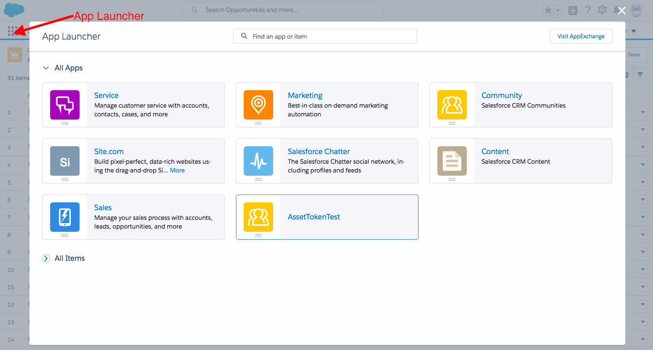Open the Content app icon
Image resolution: width=653 pixels, height=350 pixels.
click(452, 161)
